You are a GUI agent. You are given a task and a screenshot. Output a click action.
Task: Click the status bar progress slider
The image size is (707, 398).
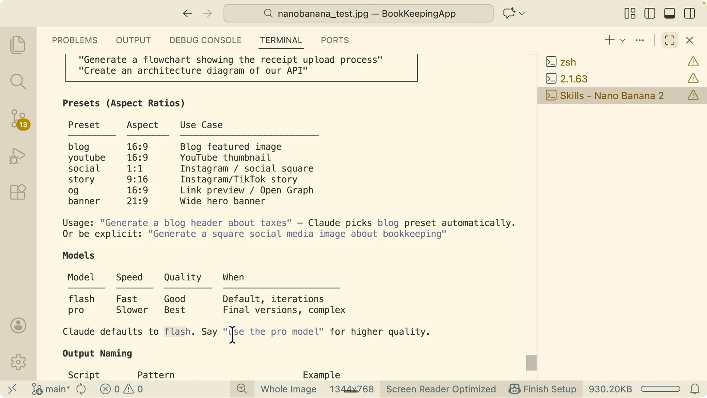(x=660, y=389)
